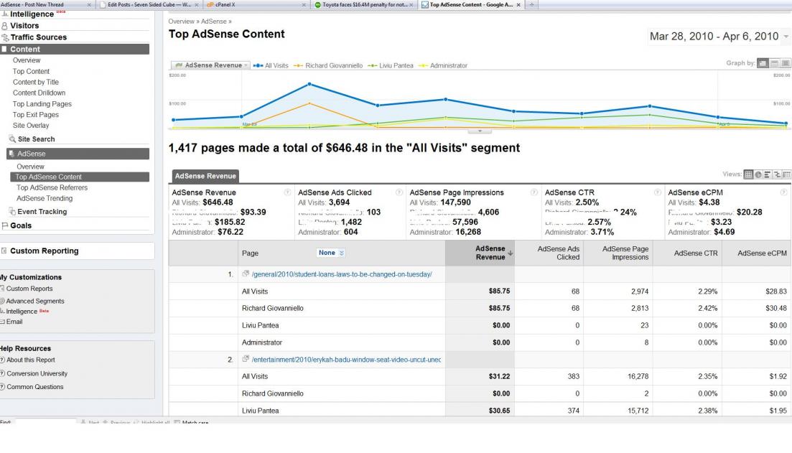Collapse the graph using the handle below chart
This screenshot has height=453, width=792.
(480, 131)
